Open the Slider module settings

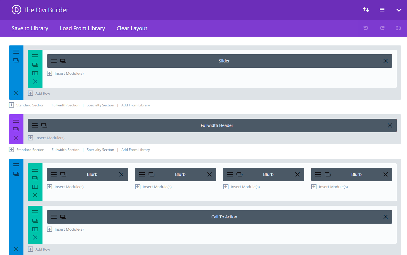click(x=54, y=61)
